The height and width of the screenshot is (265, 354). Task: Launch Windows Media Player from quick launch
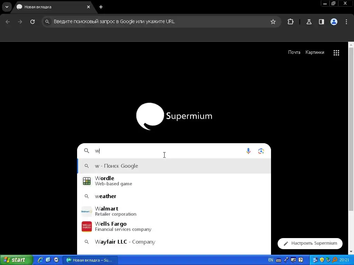pos(56,260)
